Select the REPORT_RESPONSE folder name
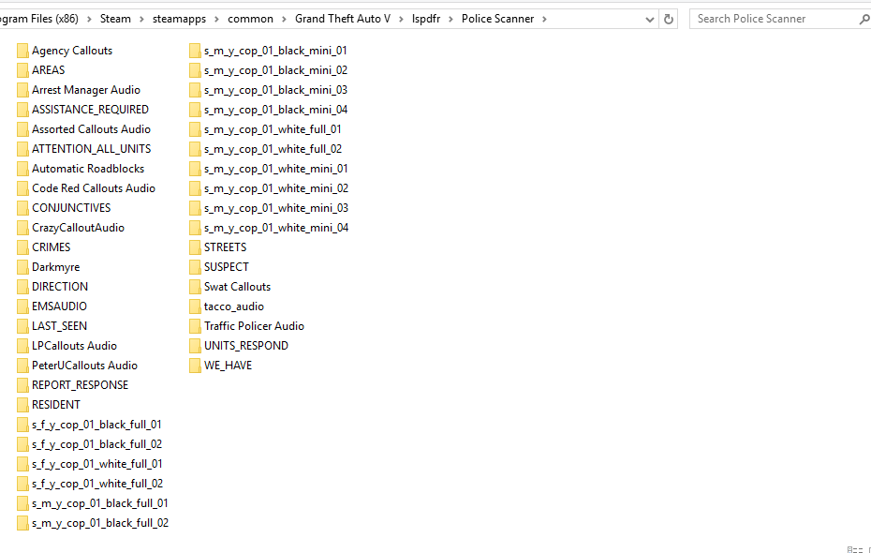 click(x=80, y=385)
